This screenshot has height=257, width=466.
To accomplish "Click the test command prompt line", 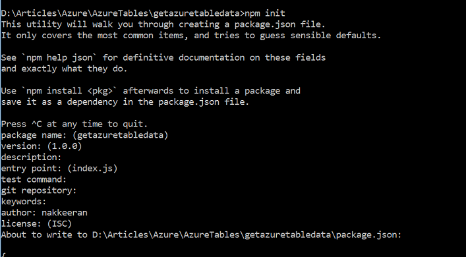I will (x=34, y=179).
